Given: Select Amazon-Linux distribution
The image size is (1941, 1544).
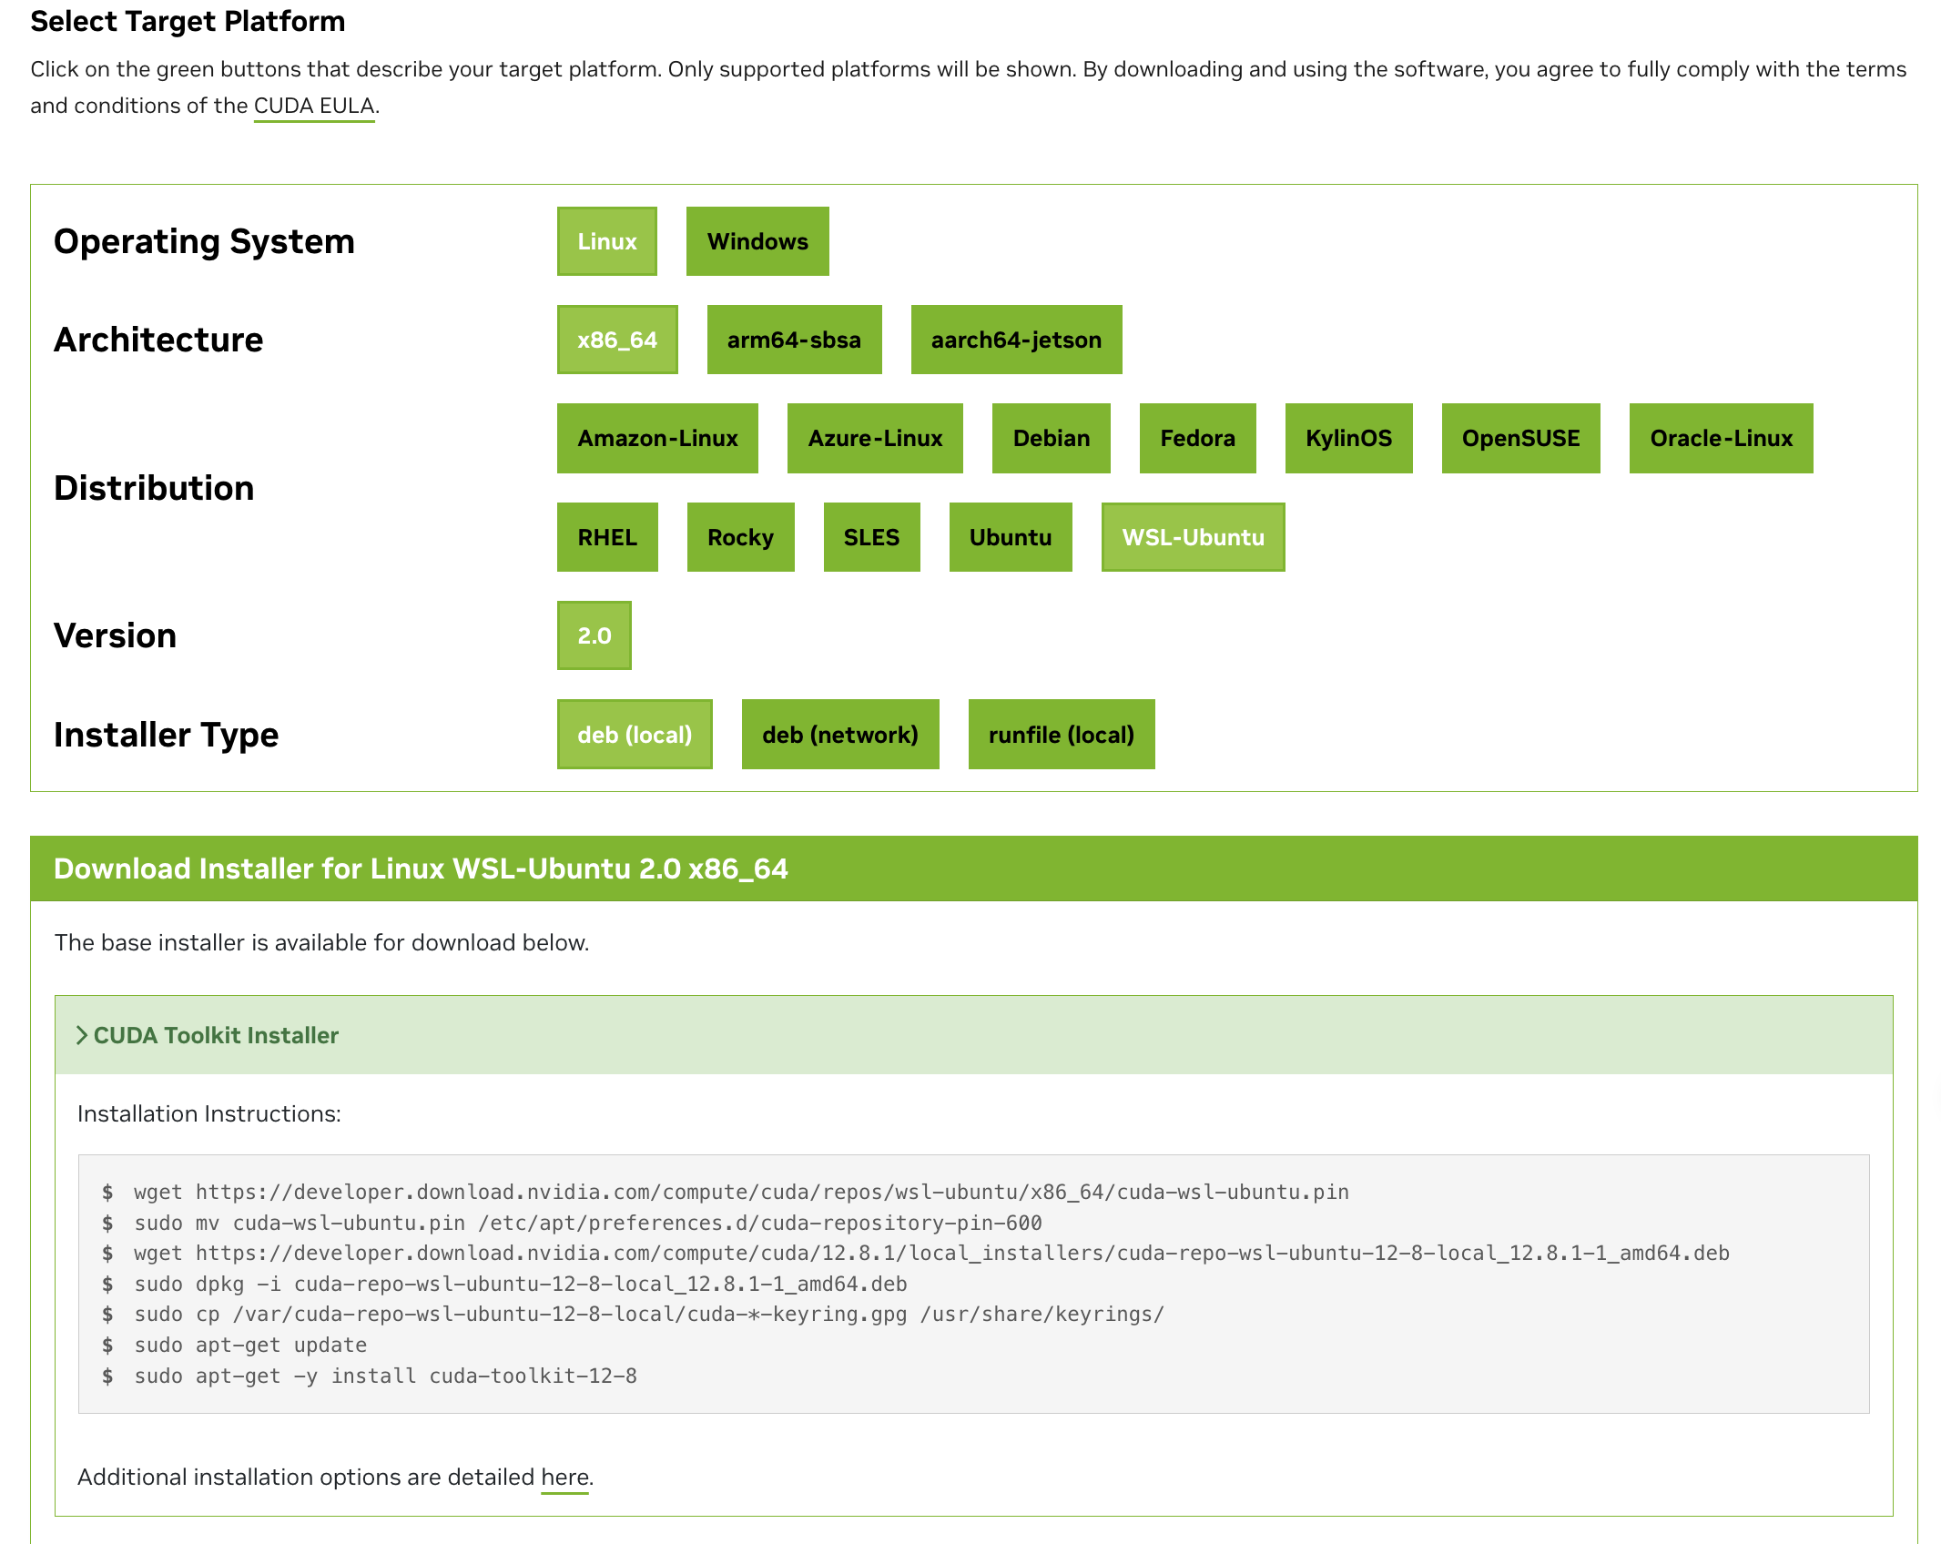Looking at the screenshot, I should (657, 438).
